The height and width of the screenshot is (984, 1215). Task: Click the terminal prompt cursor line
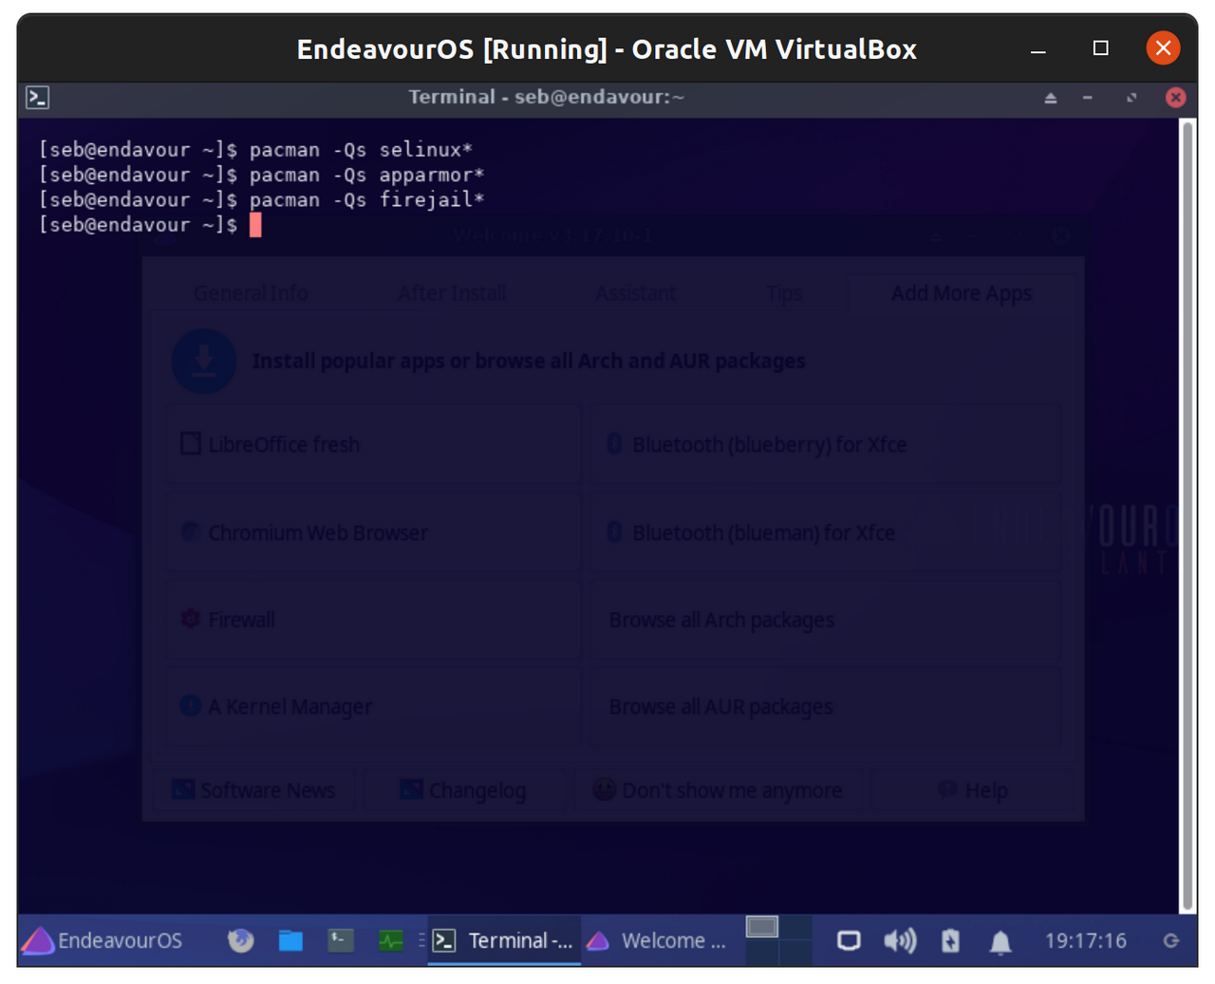click(x=254, y=225)
